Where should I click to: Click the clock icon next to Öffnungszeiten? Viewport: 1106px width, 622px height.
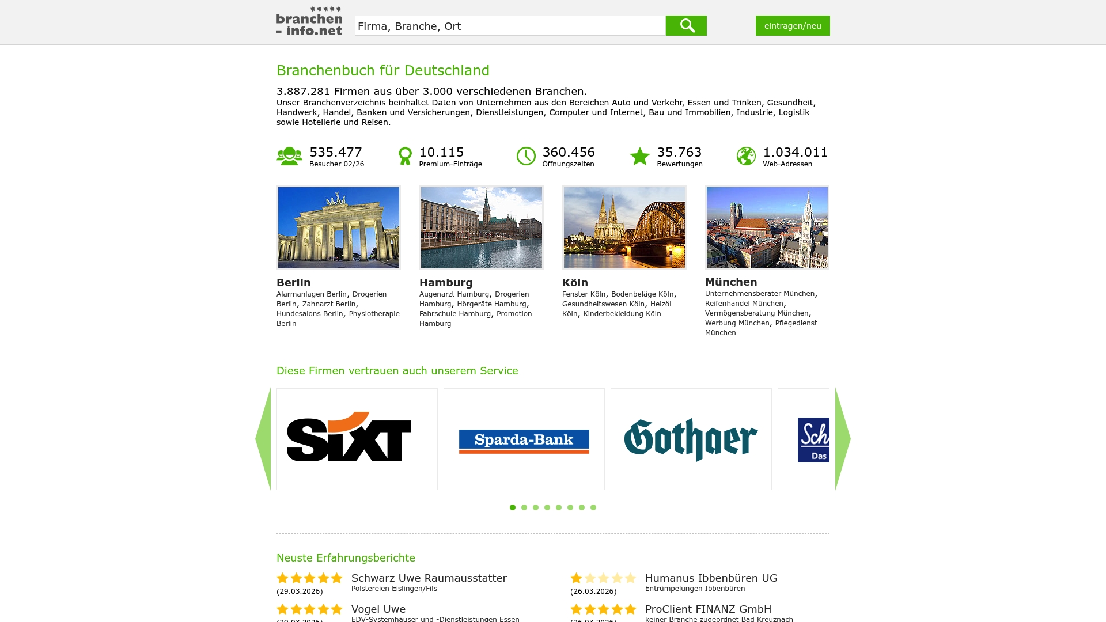click(526, 155)
